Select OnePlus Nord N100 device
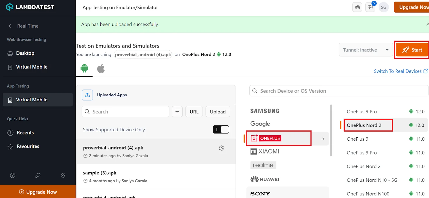This screenshot has height=198, width=429. click(x=386, y=194)
